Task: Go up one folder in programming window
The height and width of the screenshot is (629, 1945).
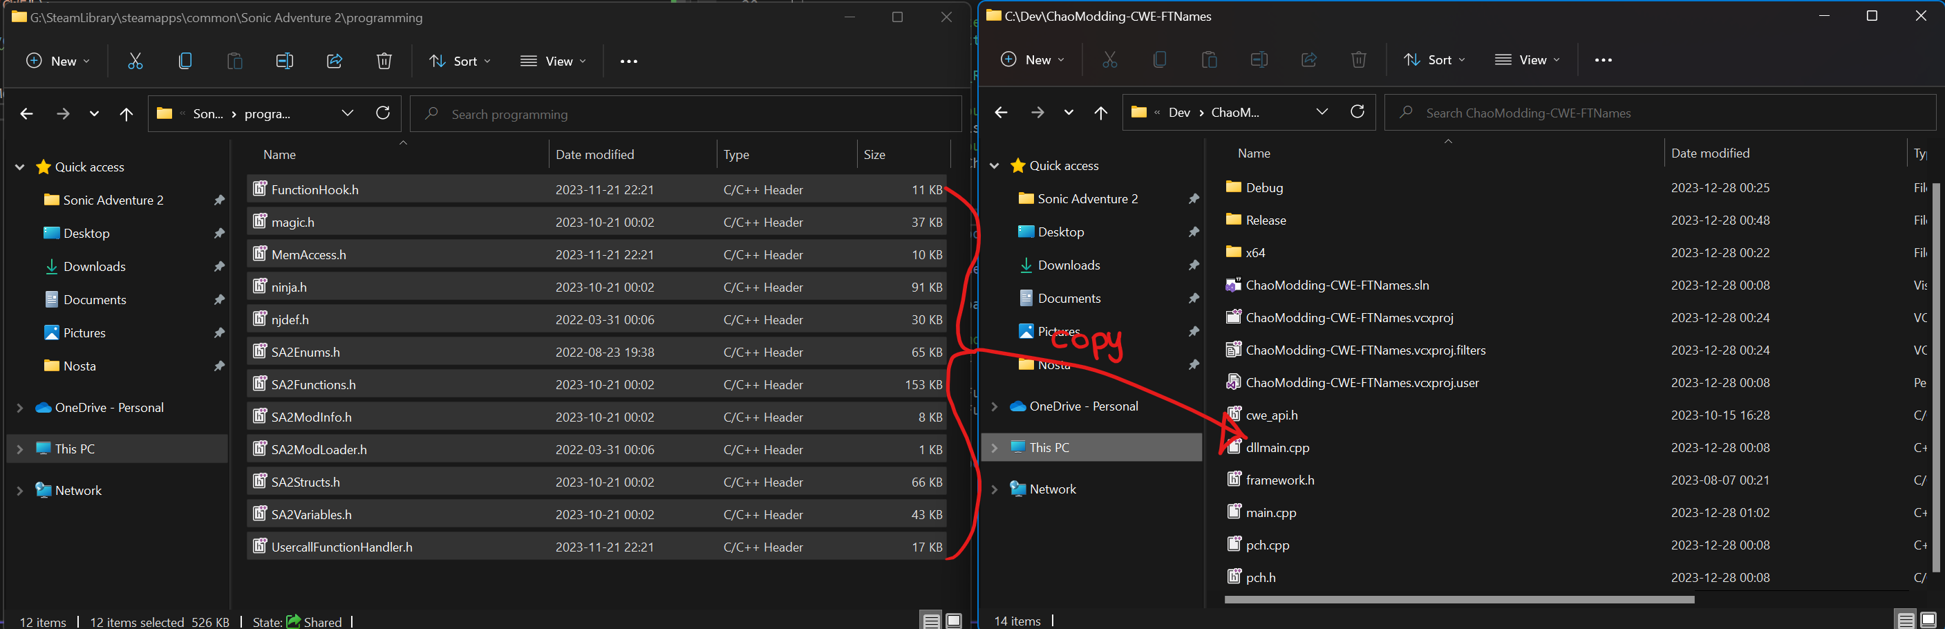Action: point(126,114)
